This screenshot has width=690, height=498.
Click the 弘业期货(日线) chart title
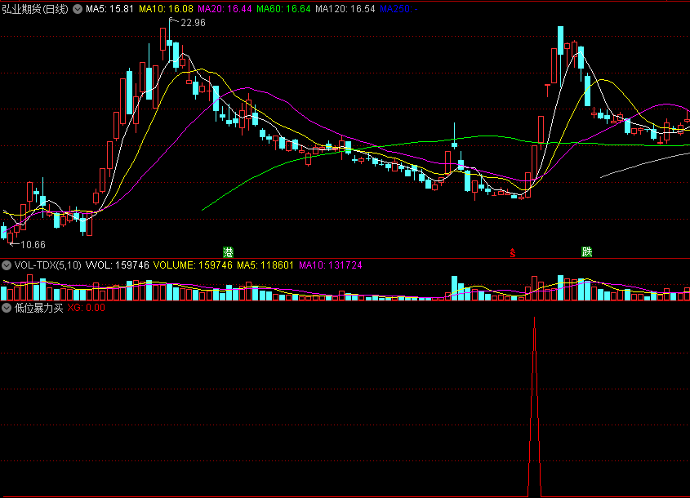[35, 9]
